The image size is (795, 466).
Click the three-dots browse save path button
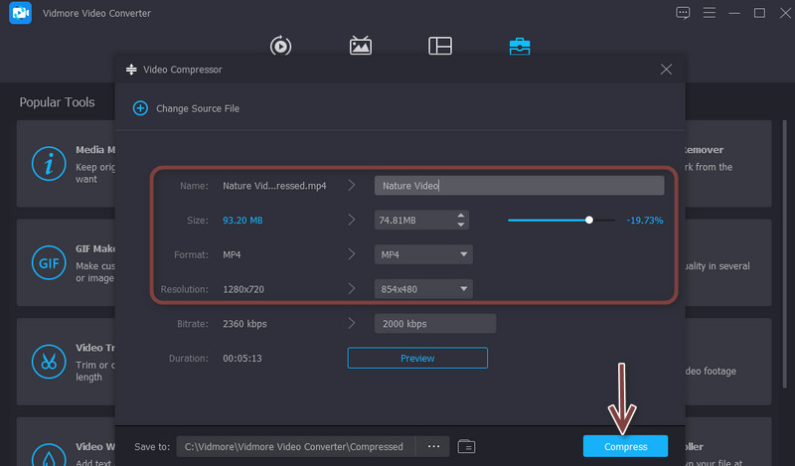pos(433,447)
